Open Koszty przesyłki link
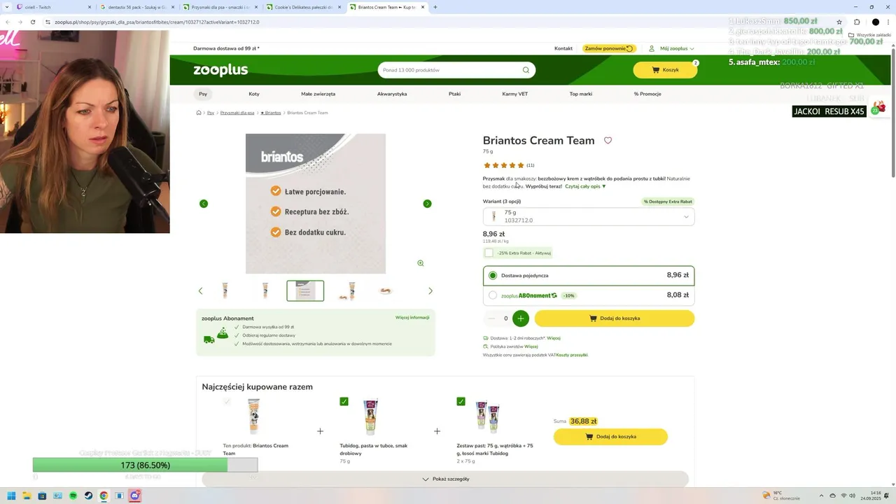Viewport: 896px width, 504px height. (572, 355)
